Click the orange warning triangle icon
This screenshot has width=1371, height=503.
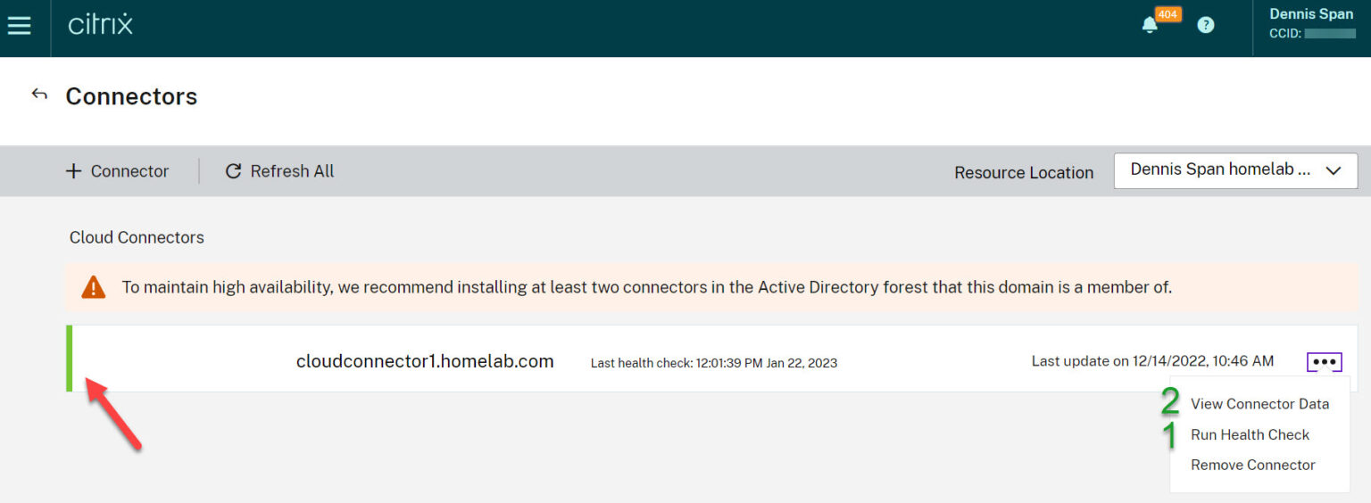pyautogui.click(x=93, y=287)
